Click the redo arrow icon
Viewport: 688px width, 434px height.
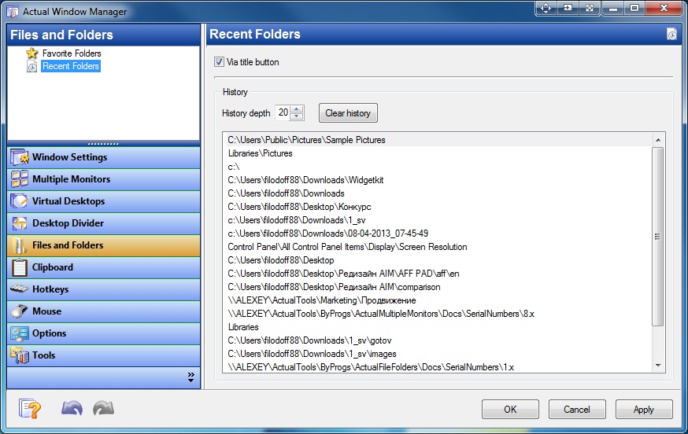click(x=104, y=408)
